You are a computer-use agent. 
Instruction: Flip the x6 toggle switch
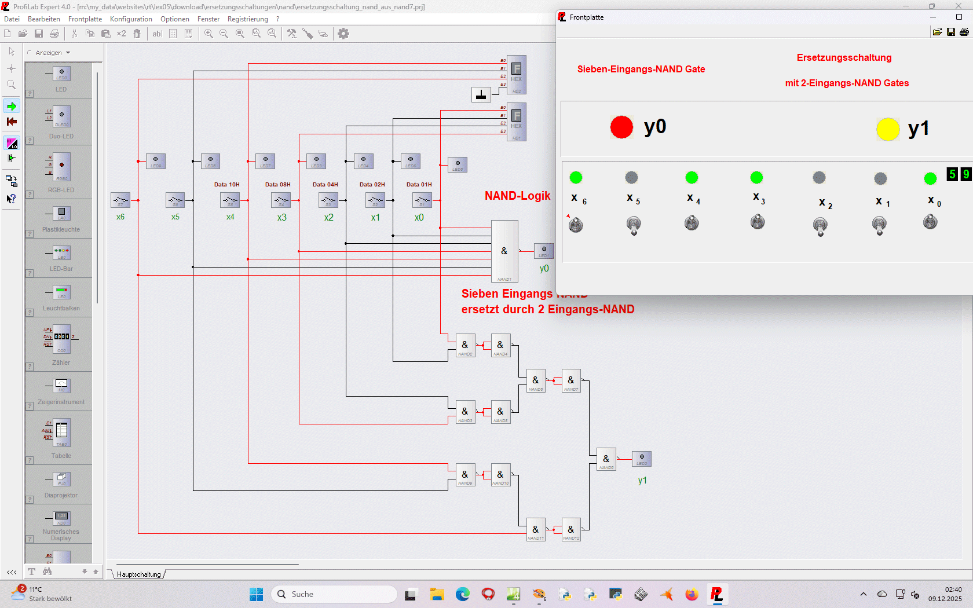tap(576, 225)
